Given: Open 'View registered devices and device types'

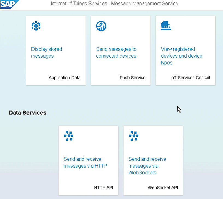Looking at the screenshot, I should click(x=181, y=56).
